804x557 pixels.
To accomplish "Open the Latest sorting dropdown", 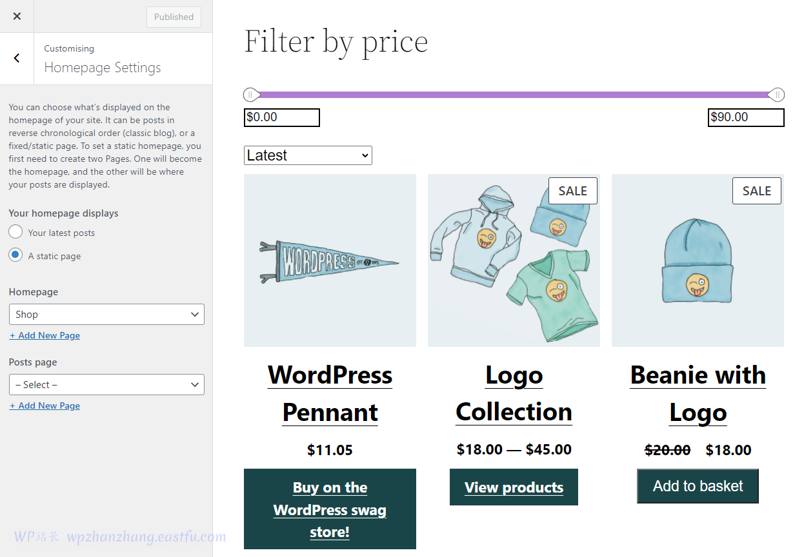I will pos(308,155).
